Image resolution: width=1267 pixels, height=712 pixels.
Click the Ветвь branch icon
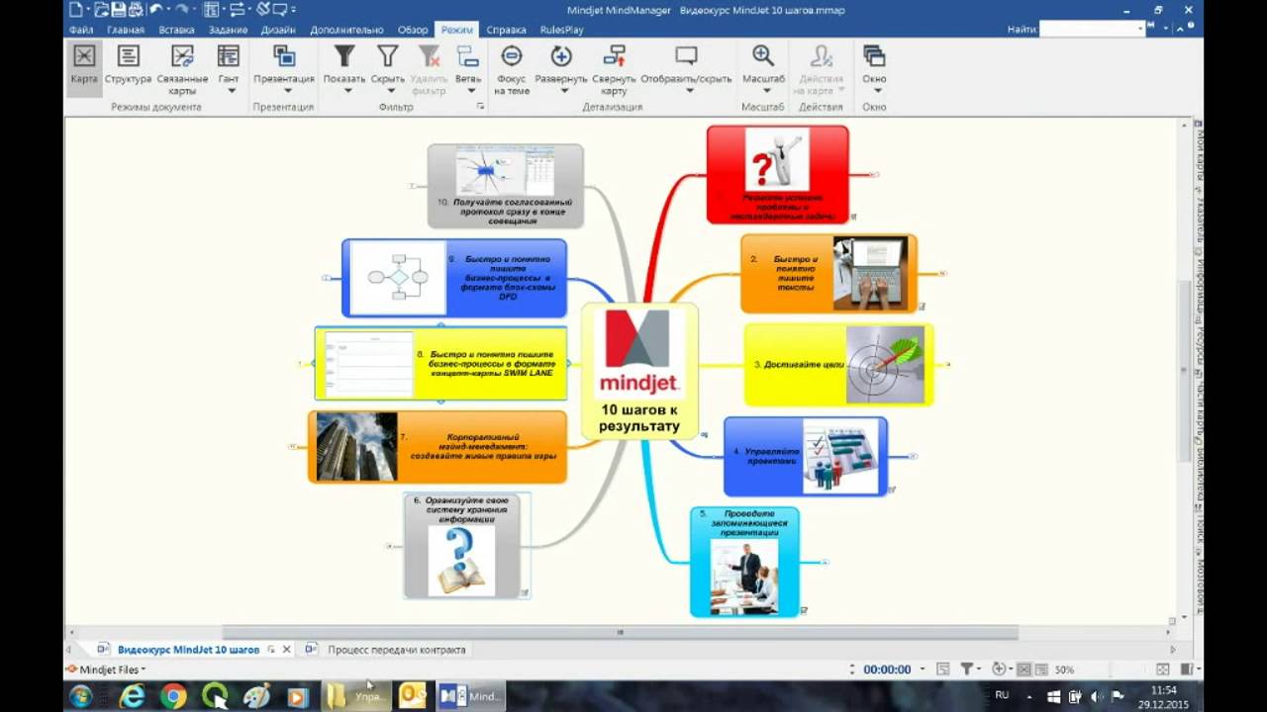point(468,55)
